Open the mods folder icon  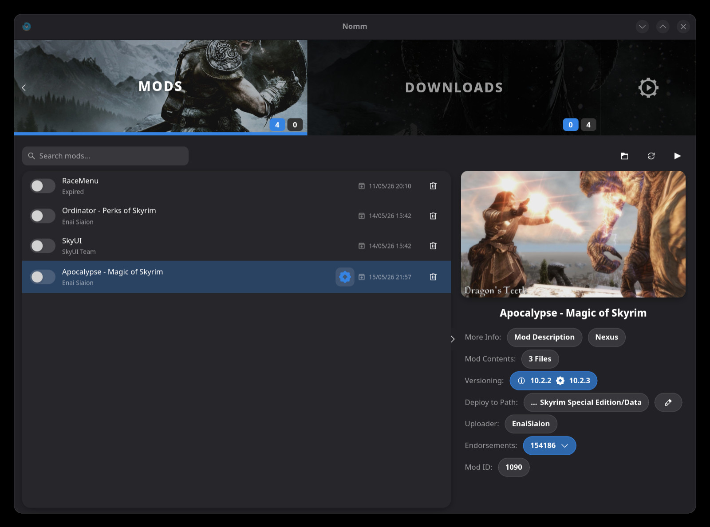[624, 156]
